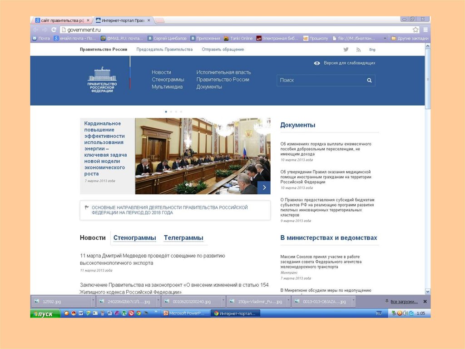Switch to the Телеграммы tab

click(x=183, y=238)
